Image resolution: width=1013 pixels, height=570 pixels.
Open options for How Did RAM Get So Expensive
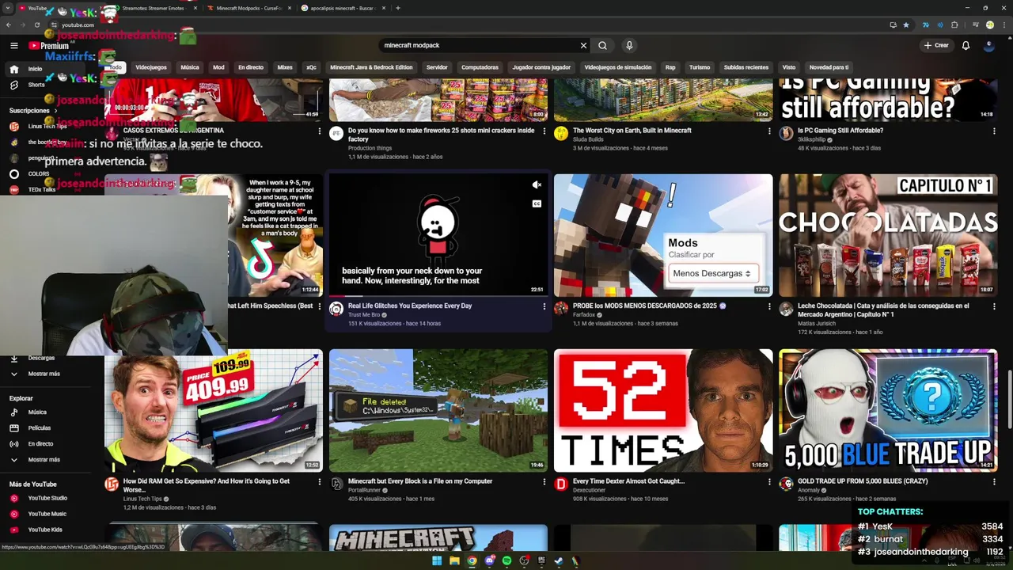click(319, 481)
